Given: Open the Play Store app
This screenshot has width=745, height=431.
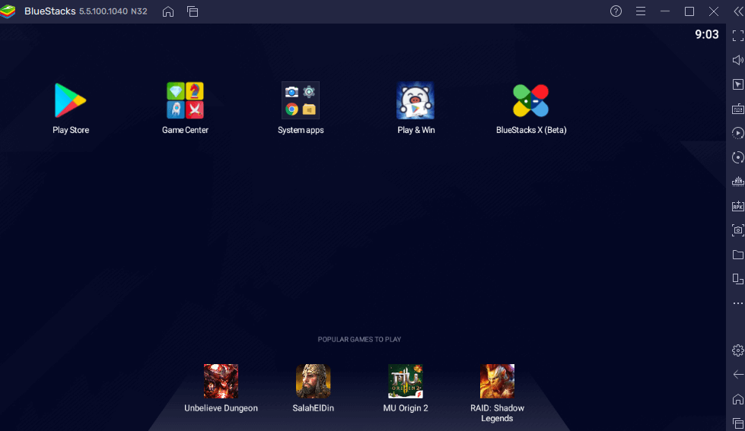Looking at the screenshot, I should point(70,100).
